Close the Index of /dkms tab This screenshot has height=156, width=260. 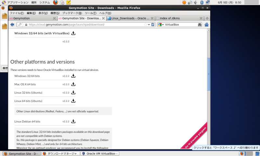point(201,18)
